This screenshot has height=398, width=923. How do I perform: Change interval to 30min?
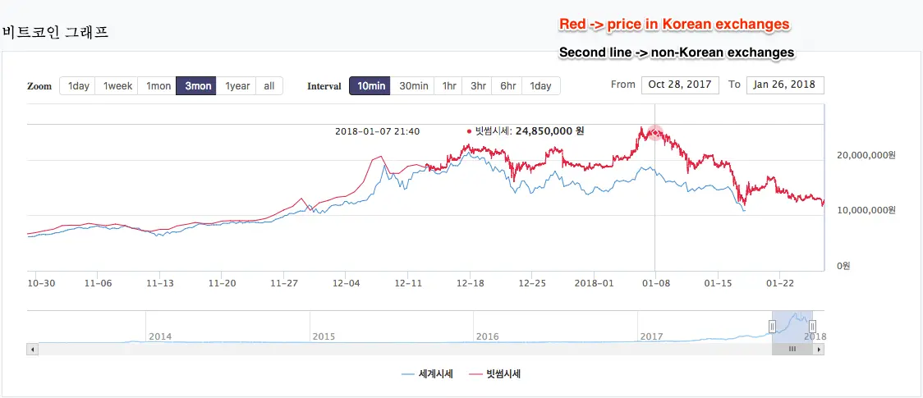click(x=413, y=86)
